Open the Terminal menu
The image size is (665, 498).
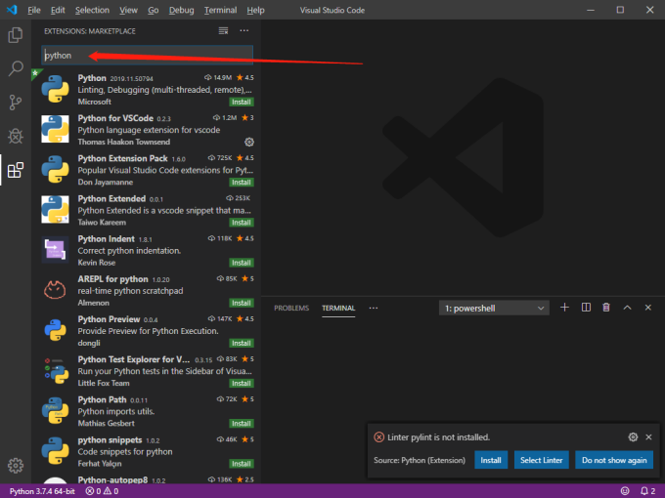pyautogui.click(x=220, y=10)
